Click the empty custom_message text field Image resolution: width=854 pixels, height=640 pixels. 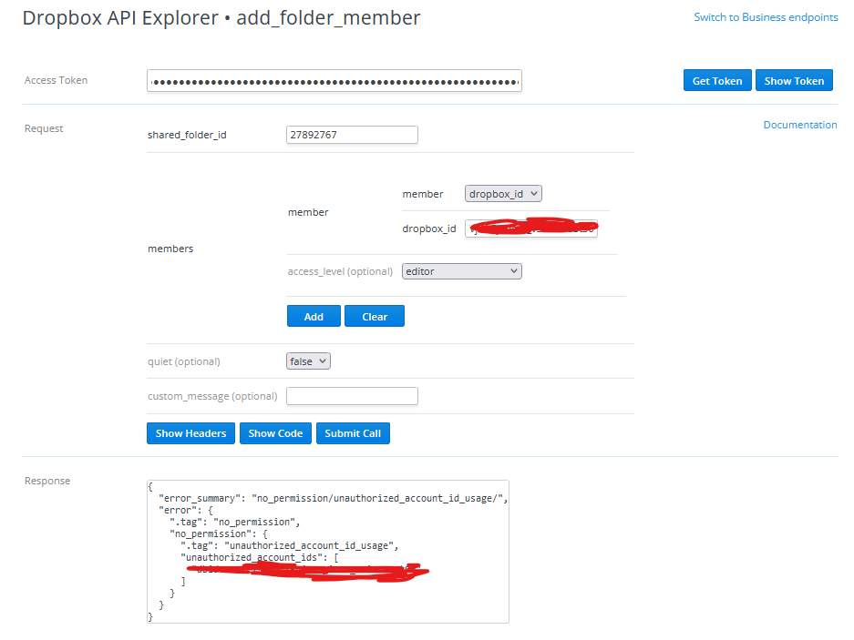coord(351,396)
